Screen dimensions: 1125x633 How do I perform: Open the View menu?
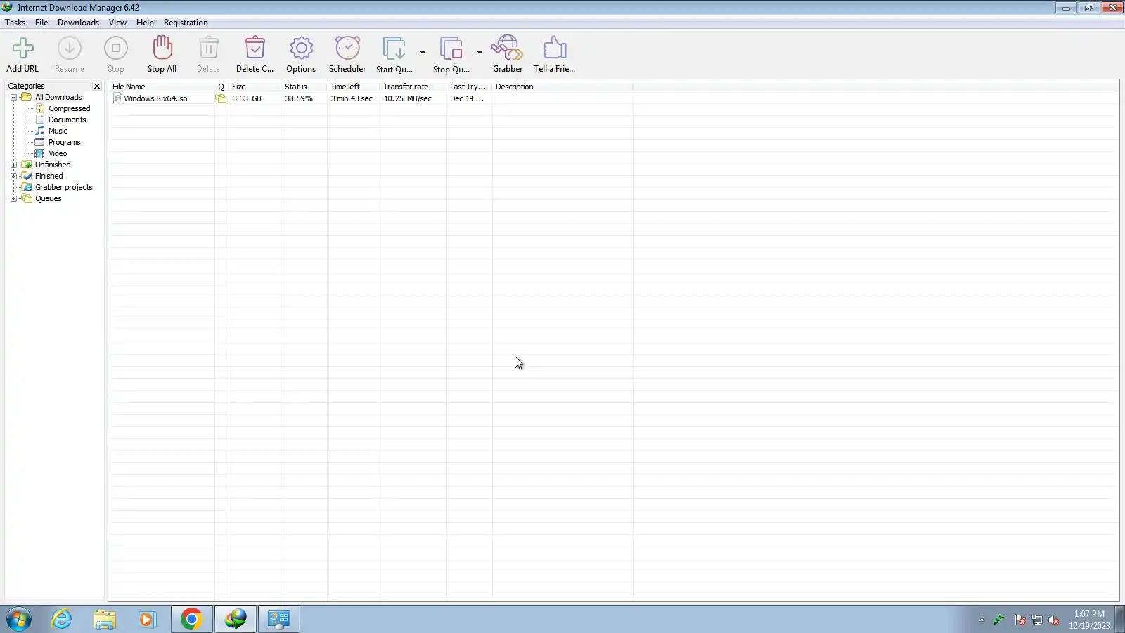coord(117,23)
